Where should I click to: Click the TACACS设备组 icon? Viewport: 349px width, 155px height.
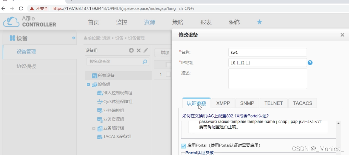(x=100, y=137)
